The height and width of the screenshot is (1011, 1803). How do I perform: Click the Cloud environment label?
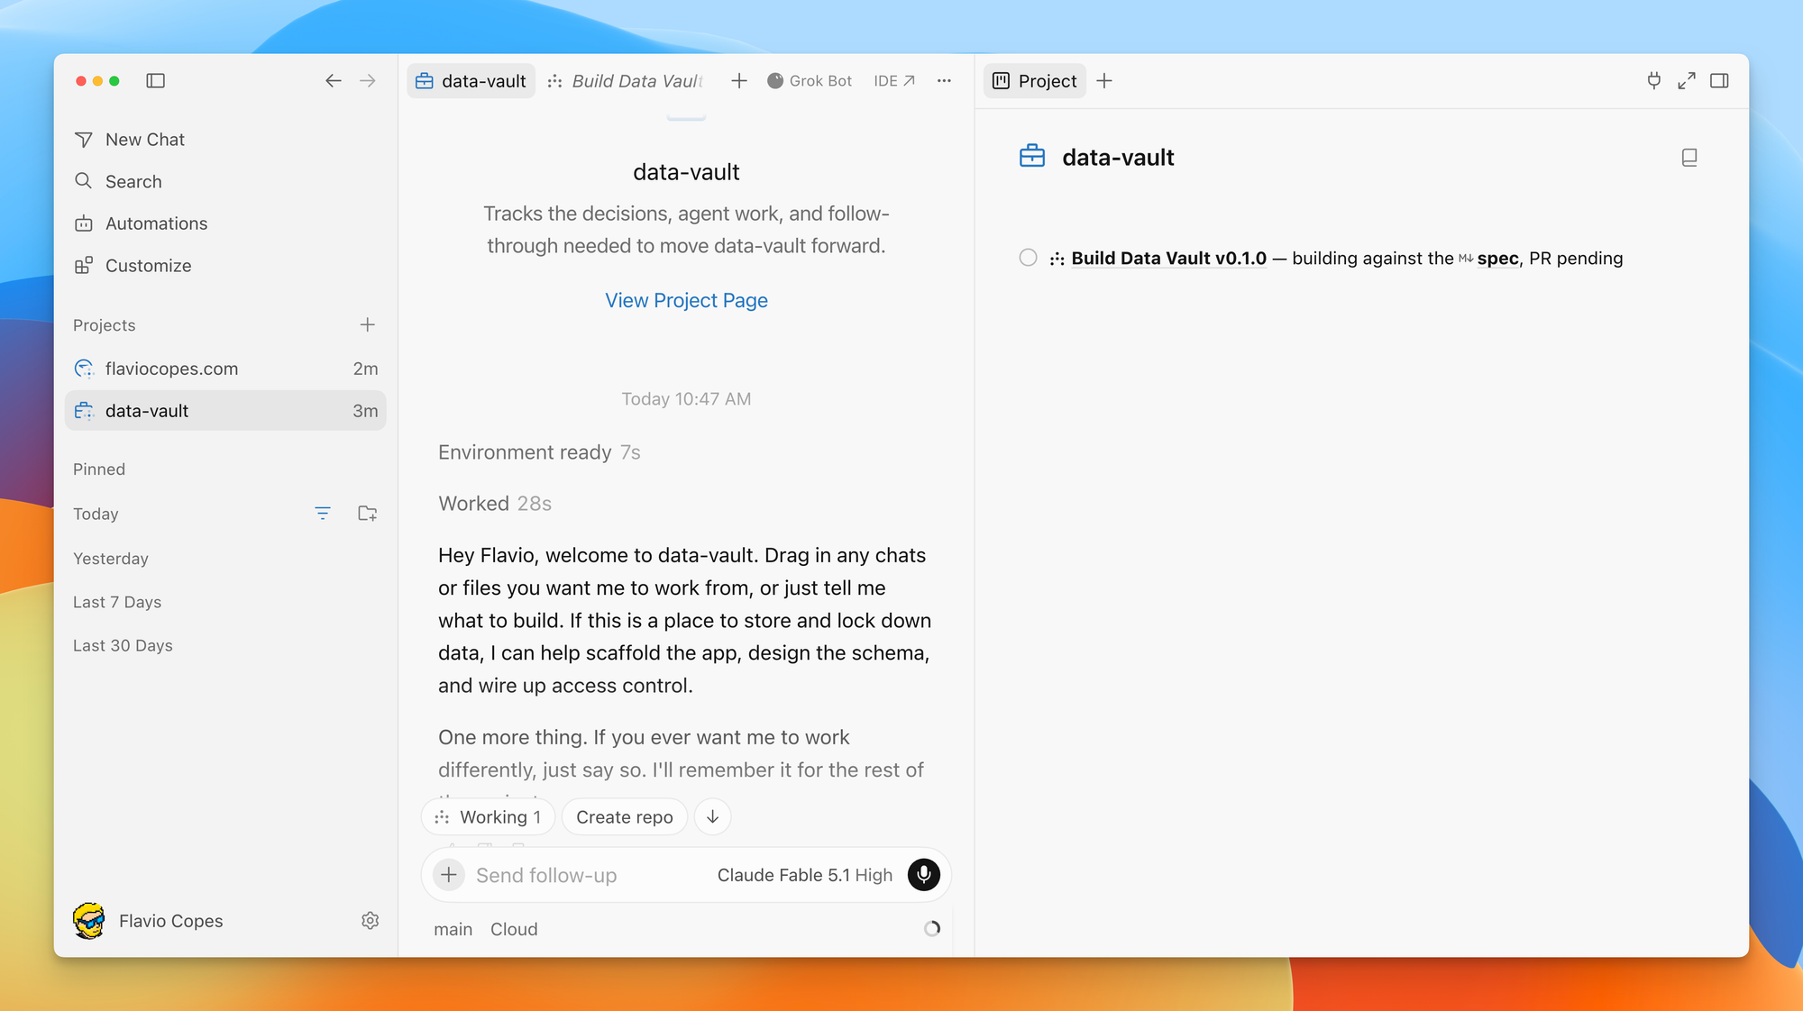[x=514, y=929]
